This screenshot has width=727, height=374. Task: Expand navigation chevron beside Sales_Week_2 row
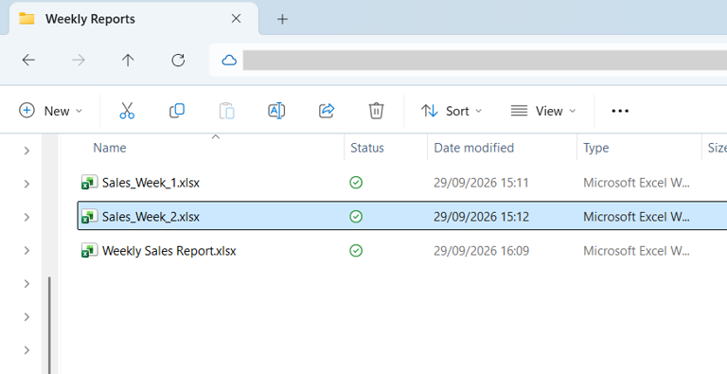pyautogui.click(x=27, y=217)
